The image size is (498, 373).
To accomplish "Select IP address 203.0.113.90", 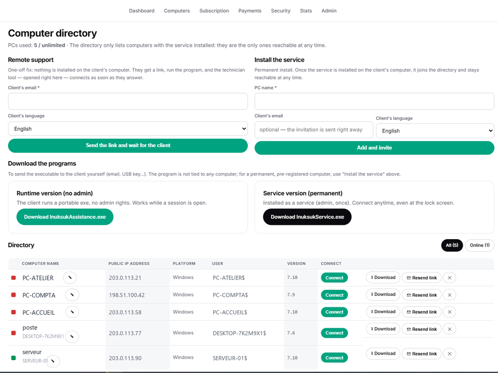I will coord(125,358).
